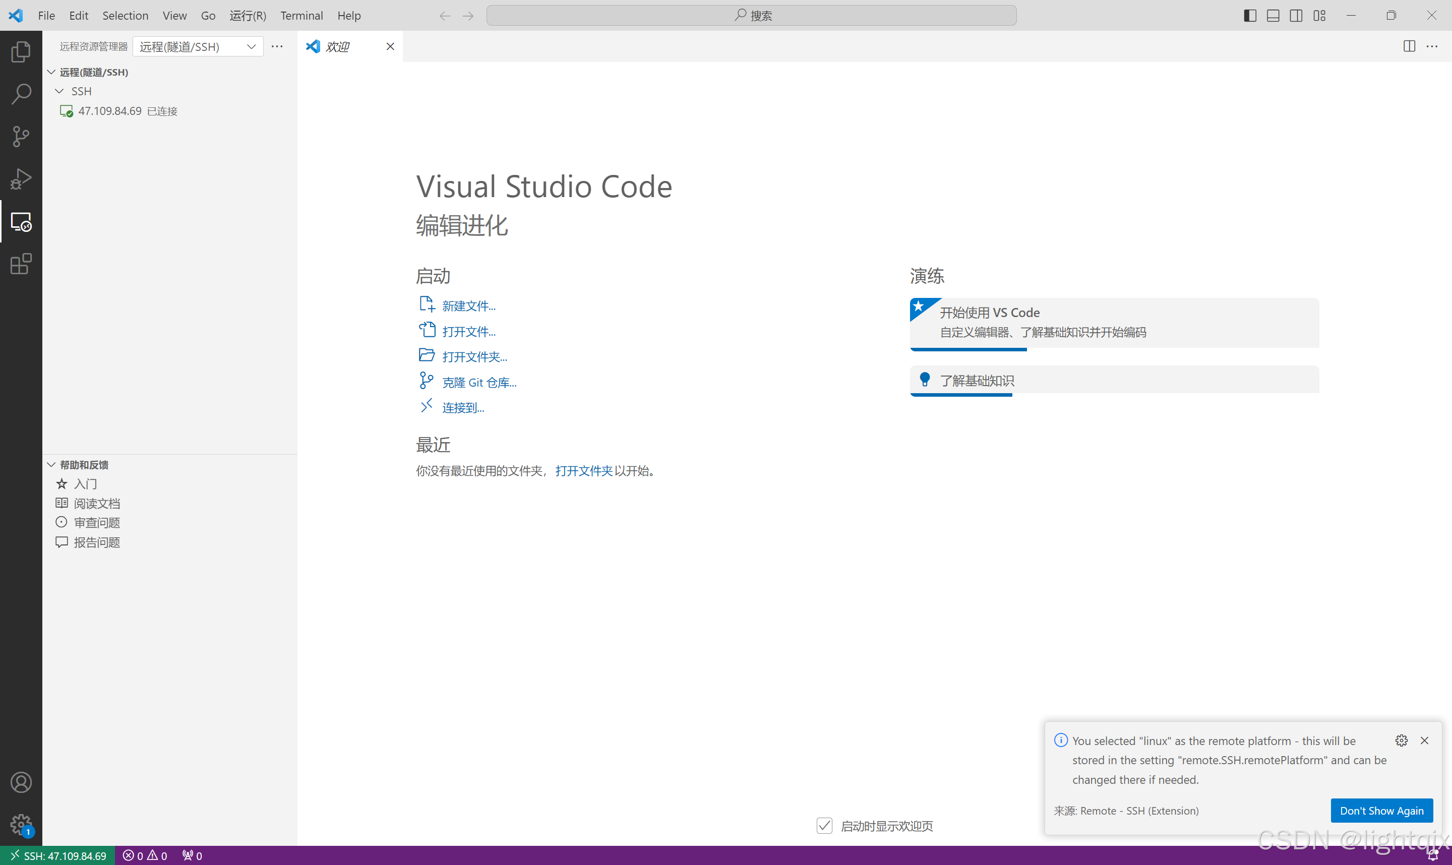Click the 搜索 command center box

[x=751, y=16]
